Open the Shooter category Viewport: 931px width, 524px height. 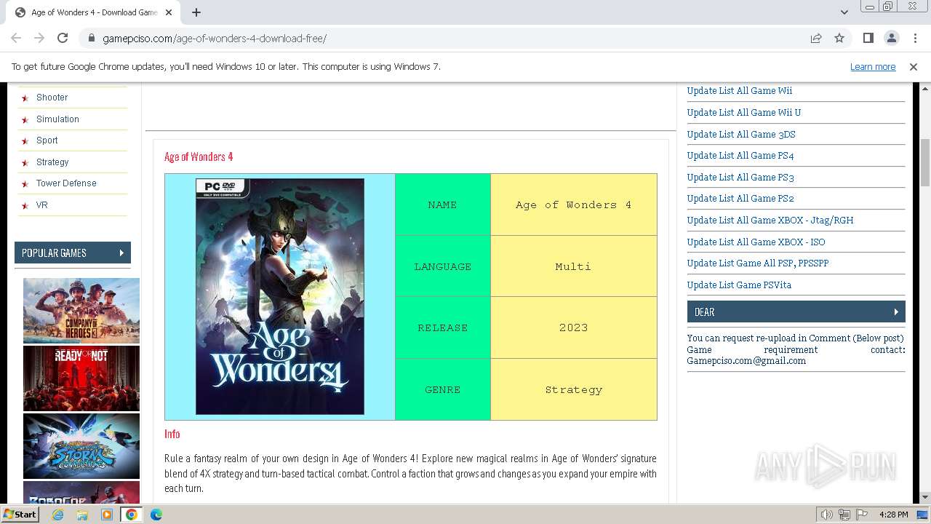tap(52, 98)
